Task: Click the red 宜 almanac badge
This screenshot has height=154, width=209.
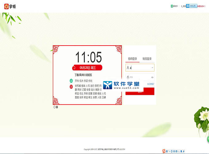Action: (x=71, y=87)
